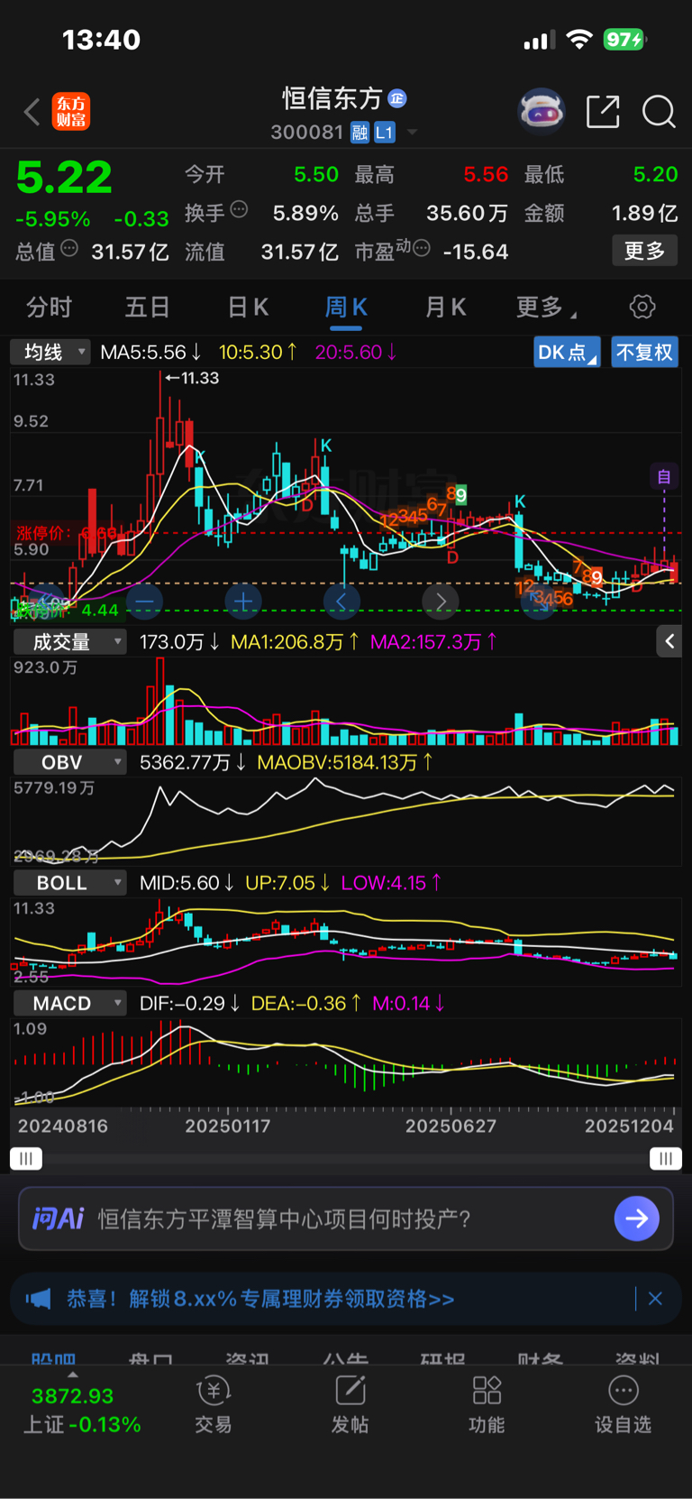This screenshot has width=692, height=1499.
Task: Toggle the DK点 signal button
Action: point(567,353)
